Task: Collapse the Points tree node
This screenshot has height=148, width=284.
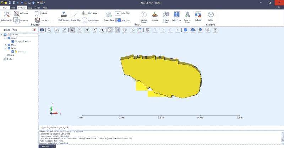Action: coord(5,38)
